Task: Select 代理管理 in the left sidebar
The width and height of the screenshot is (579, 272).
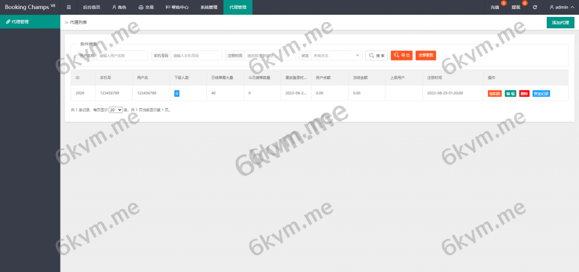Action: click(30, 21)
